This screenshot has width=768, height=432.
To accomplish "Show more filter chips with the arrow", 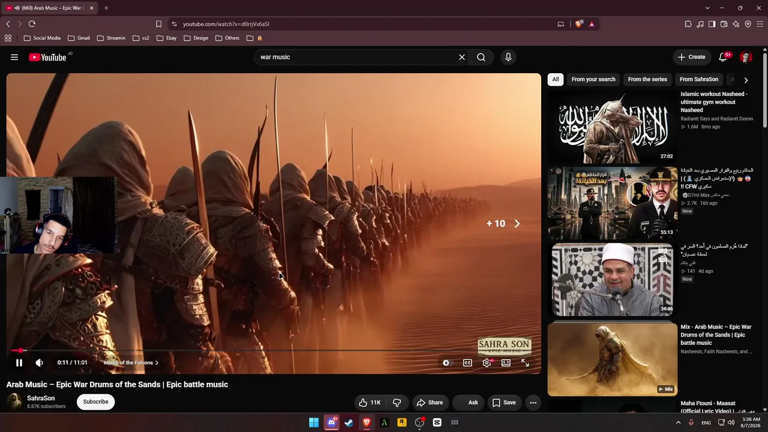I will (x=746, y=80).
